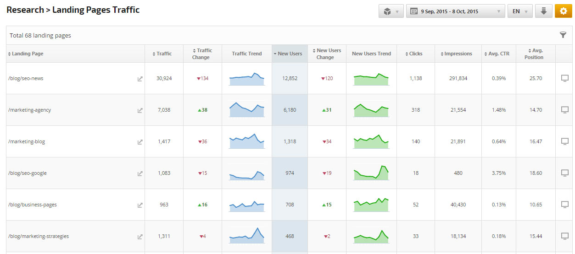Open external link for /marketing-agency

(x=140, y=110)
